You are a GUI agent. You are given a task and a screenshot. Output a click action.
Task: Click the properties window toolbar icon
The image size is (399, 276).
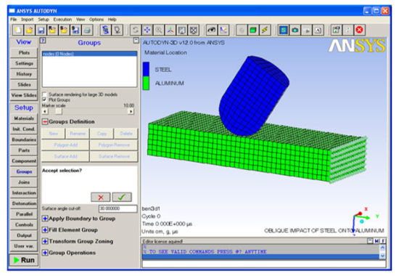coord(336,30)
